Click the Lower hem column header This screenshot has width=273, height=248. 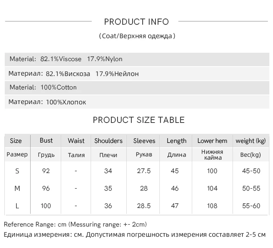pos(212,141)
